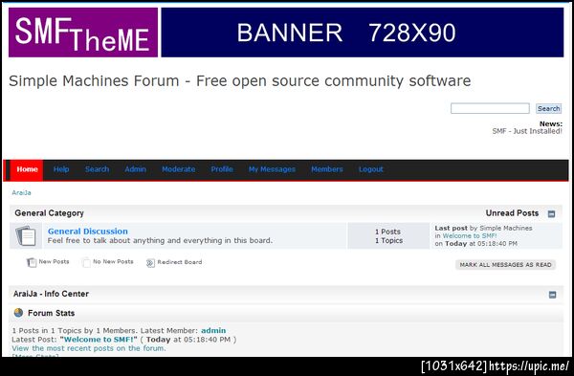
Task: Click the General Discussion board icon
Action: (x=26, y=235)
